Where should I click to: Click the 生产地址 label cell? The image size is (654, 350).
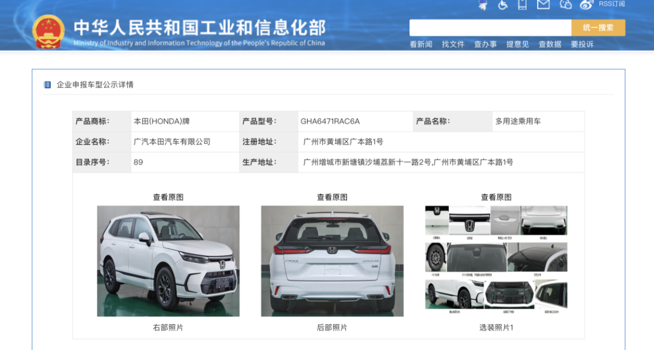(x=269, y=163)
